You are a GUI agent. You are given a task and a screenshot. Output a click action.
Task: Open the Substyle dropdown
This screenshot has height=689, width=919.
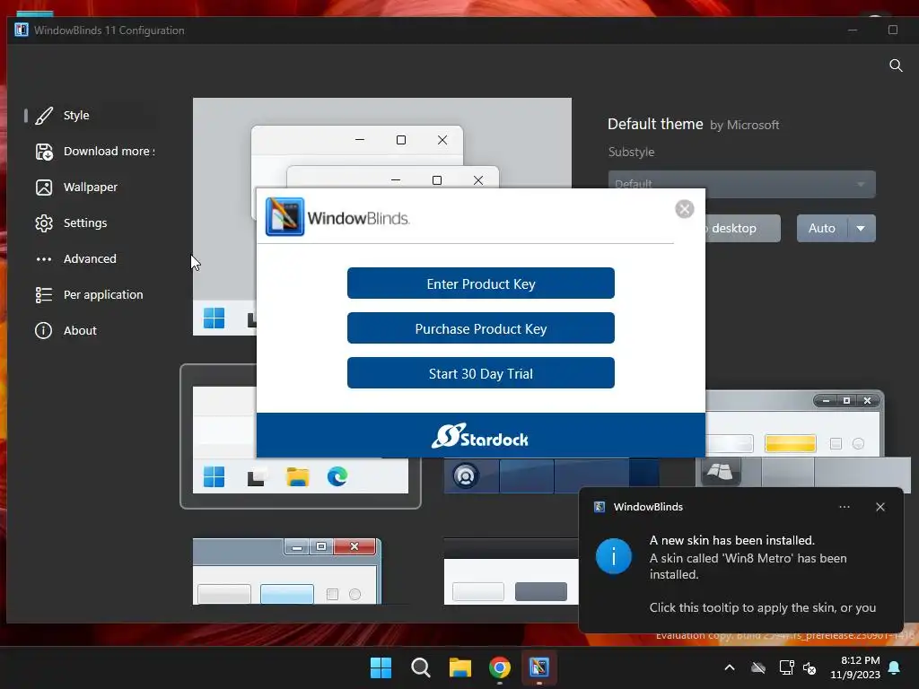742,184
